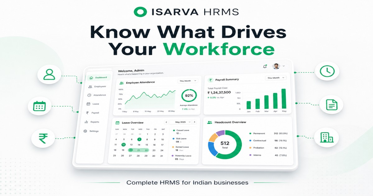Viewport: 373px width, 196px height.
Task: Open the admin profile avatar
Action: pos(276,66)
